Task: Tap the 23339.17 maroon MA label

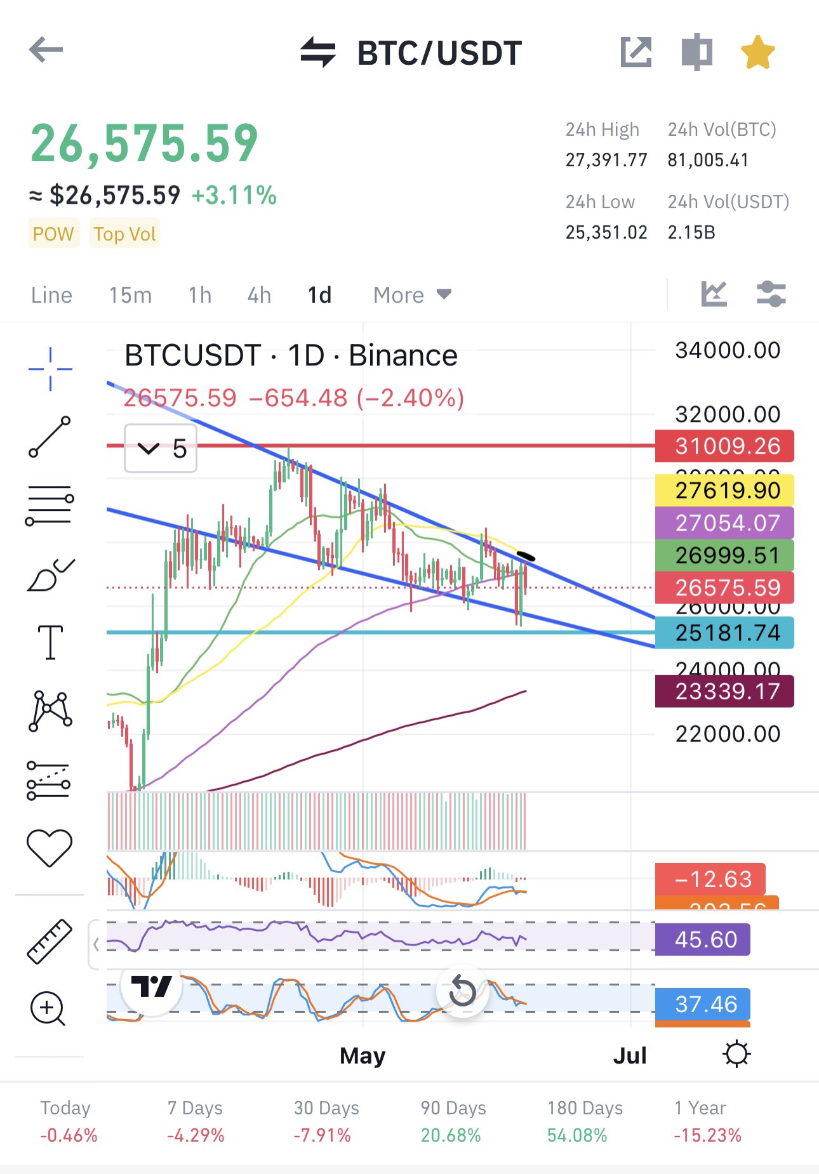Action: [724, 691]
